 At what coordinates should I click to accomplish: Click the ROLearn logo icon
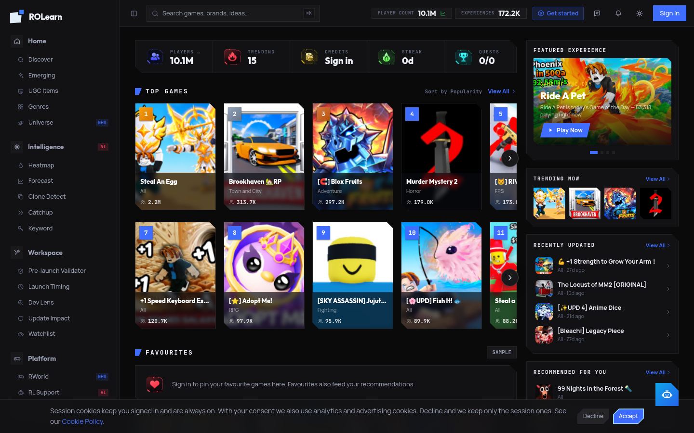coord(17,17)
